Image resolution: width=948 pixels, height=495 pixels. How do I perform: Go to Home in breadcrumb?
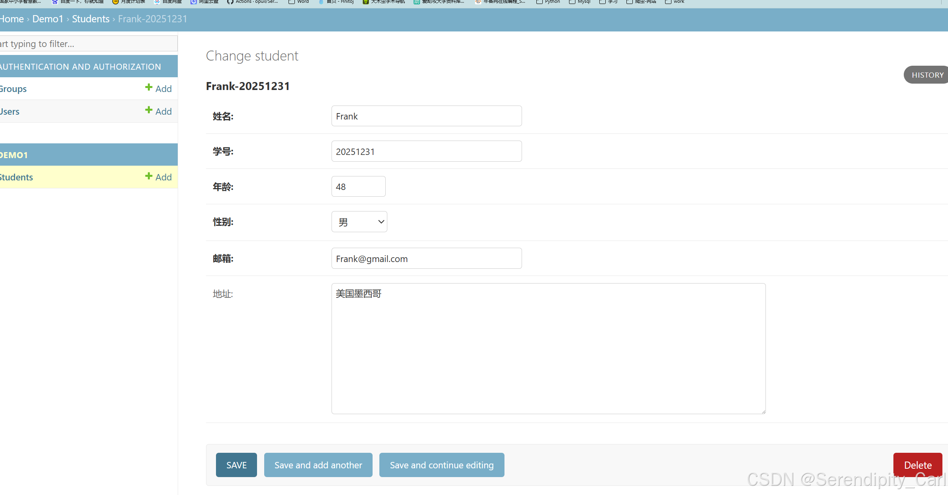click(12, 19)
